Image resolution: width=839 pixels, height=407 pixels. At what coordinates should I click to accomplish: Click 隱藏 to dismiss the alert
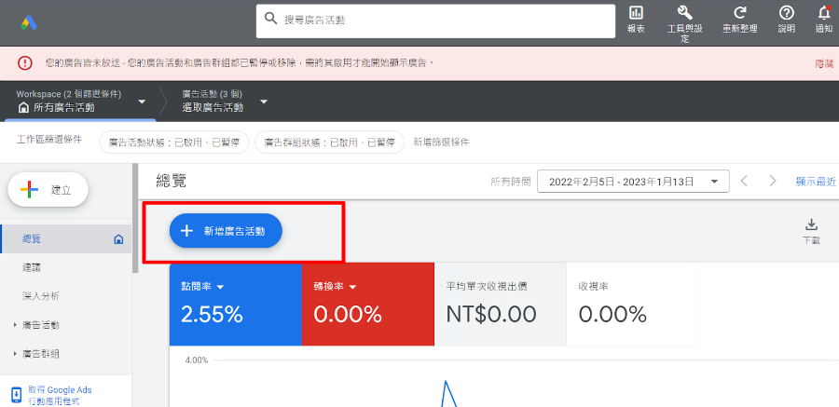(824, 63)
